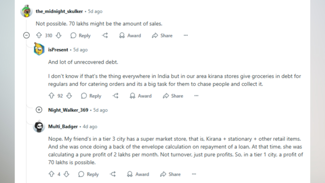Upvote the_midnight_skulker's comment

click(39, 35)
